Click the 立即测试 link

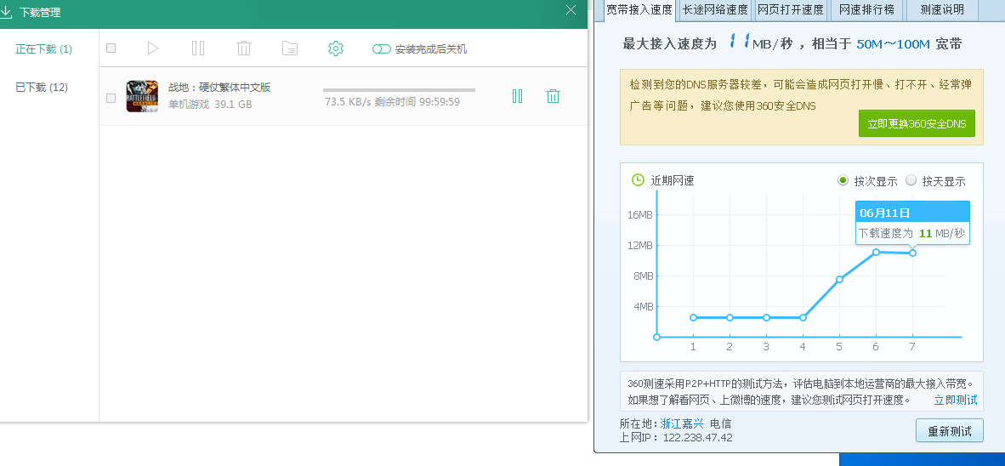pos(956,400)
